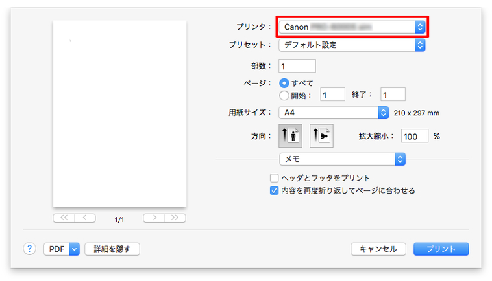Open the Canon printer dropdown
Image resolution: width=492 pixels, height=281 pixels.
(353, 27)
